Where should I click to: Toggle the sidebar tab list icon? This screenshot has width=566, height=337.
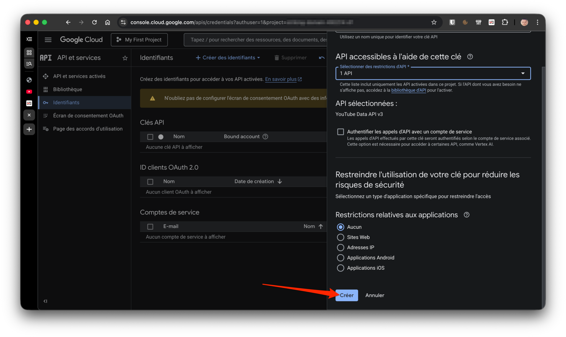[29, 39]
